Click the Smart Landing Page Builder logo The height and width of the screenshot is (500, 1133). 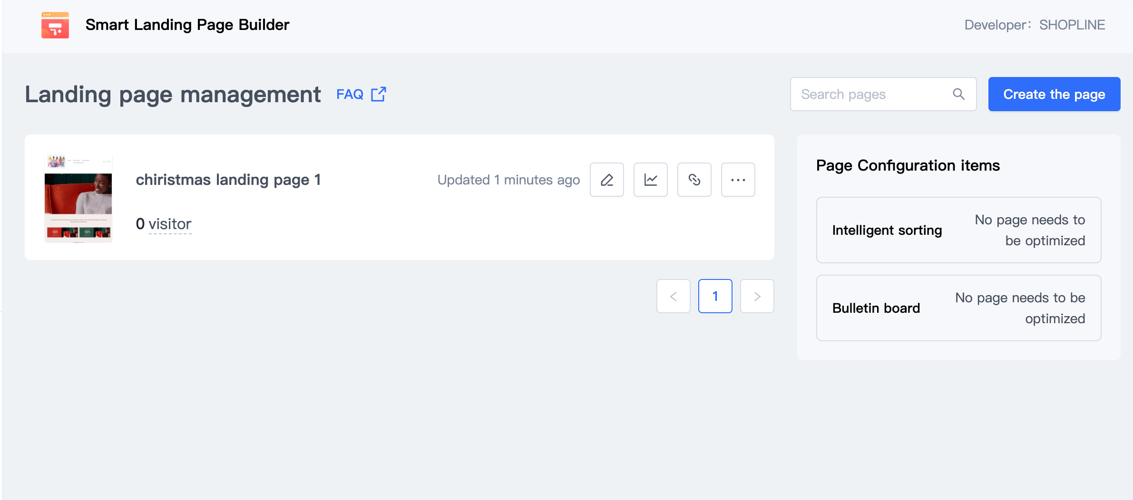(55, 25)
